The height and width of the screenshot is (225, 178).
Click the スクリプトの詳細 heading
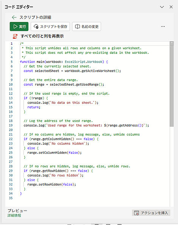tap(35, 17)
